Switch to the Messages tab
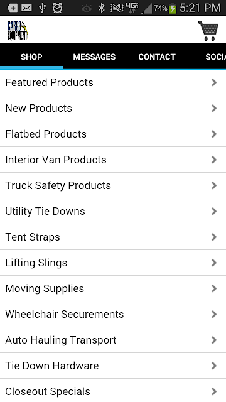226x402 pixels. coord(94,57)
